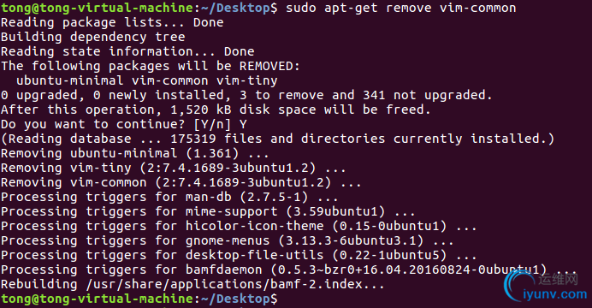Viewport: 592px width, 308px height.
Task: Click 'The following packages will be REMOVED' line
Action: coord(151,66)
